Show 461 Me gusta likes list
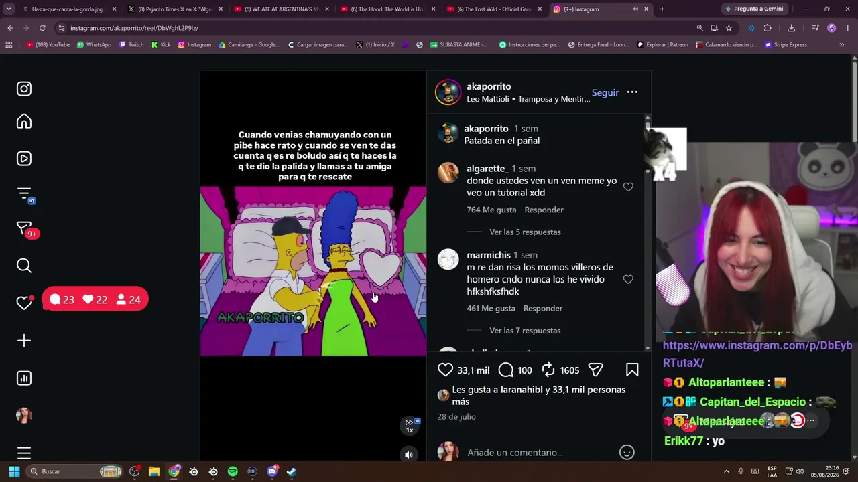The width and height of the screenshot is (858, 482). (491, 308)
